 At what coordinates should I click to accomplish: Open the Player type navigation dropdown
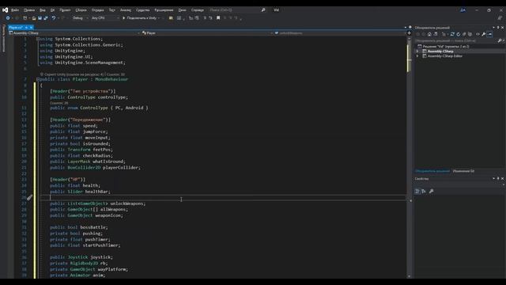pyautogui.click(x=207, y=33)
